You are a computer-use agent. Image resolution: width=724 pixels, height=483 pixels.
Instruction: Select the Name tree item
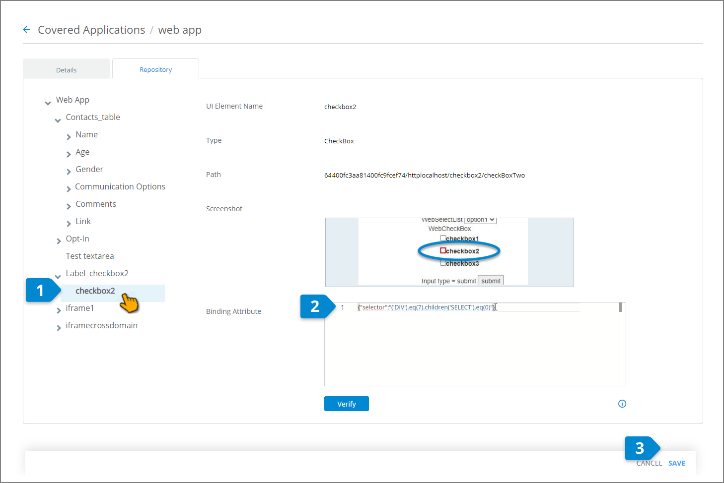(x=86, y=134)
